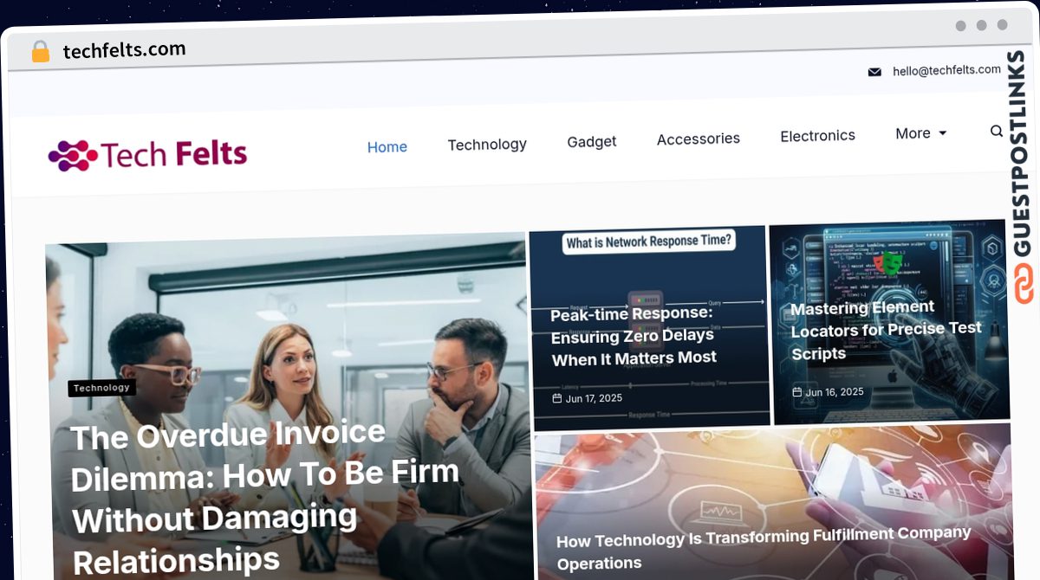
Task: Click the hello@techfelts.com email link
Action: click(x=946, y=70)
